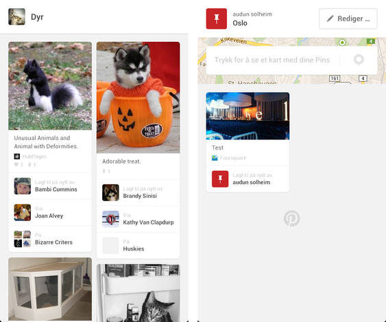Viewport: 386px width, 322px height.
Task: Tap red pin avatar in Test card
Action: click(x=220, y=179)
